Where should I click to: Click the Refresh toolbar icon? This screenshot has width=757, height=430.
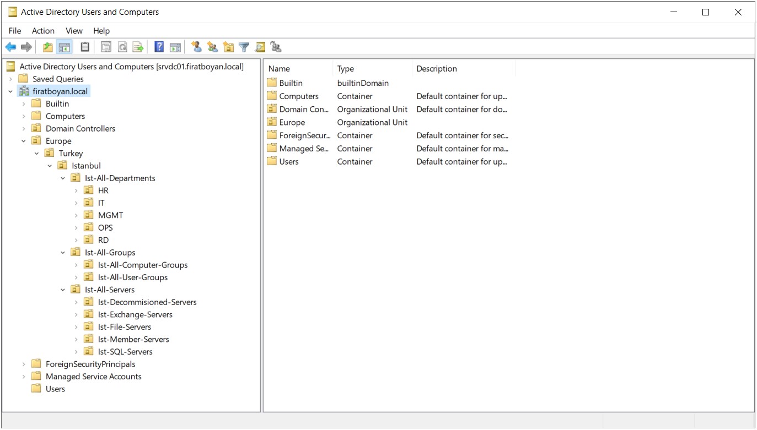(122, 47)
